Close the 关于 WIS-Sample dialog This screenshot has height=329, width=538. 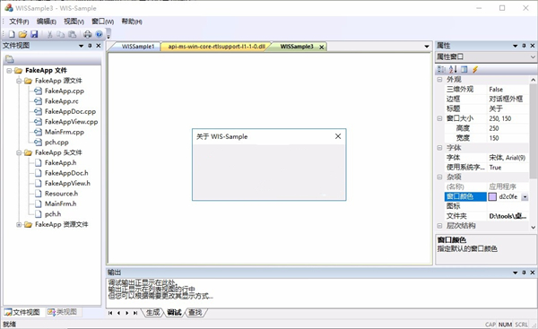(338, 136)
